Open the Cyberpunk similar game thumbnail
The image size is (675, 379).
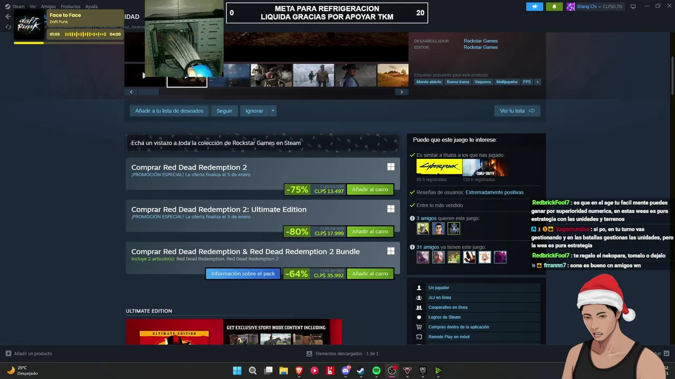pos(439,167)
